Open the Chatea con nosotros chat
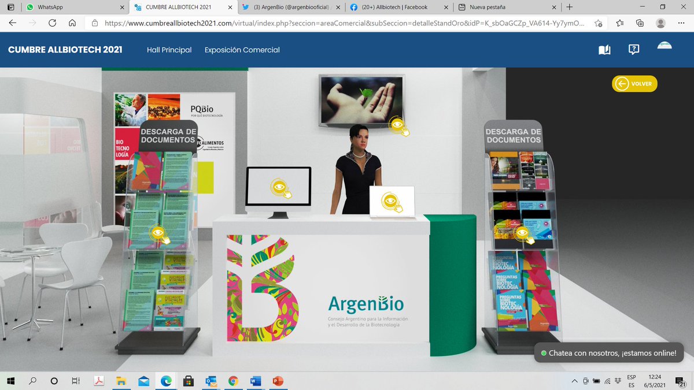 [608, 352]
